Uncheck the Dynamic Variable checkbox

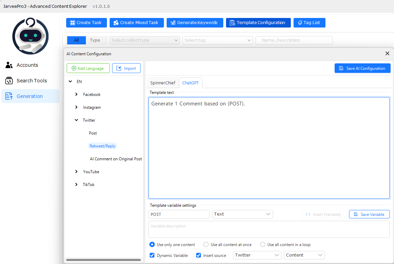coord(152,255)
